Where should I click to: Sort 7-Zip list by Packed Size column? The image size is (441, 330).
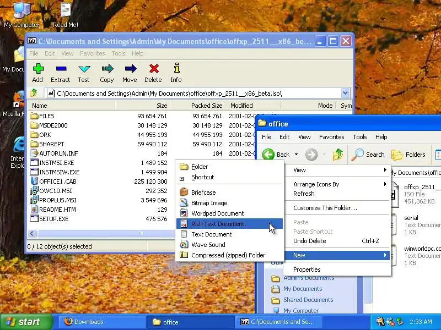click(x=198, y=106)
